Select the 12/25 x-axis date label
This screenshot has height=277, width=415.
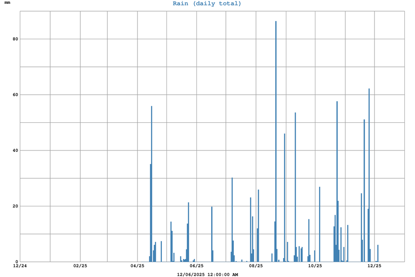[374, 266]
